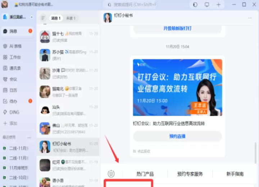Open the 新手指南 menu

pyautogui.click(x=235, y=174)
